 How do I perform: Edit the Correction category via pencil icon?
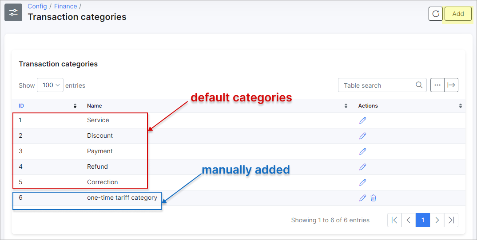click(362, 182)
